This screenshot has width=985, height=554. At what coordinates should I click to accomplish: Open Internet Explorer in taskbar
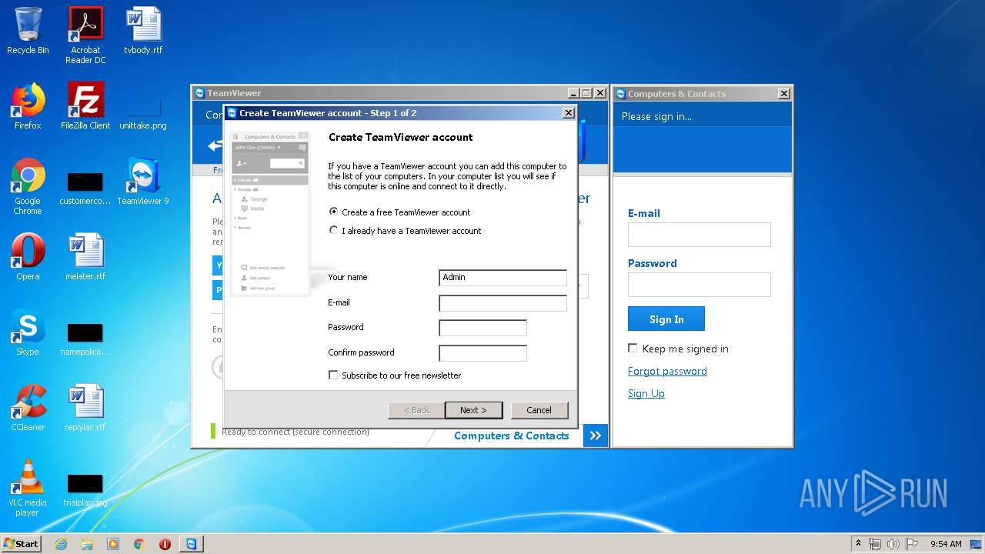[x=62, y=544]
